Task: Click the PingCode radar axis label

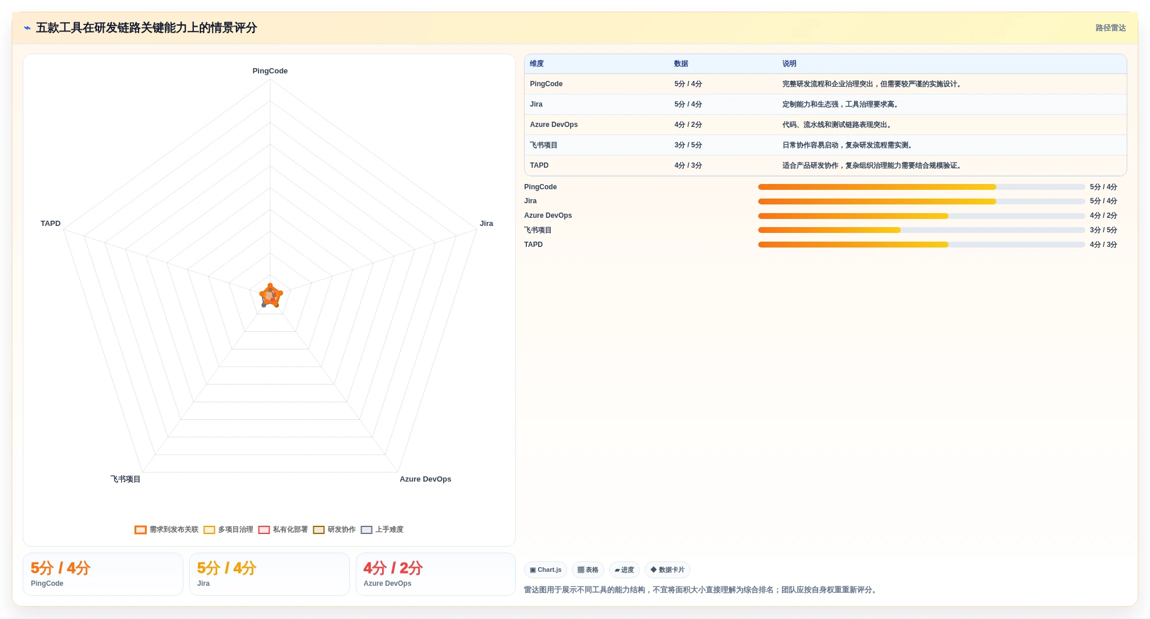Action: (270, 71)
